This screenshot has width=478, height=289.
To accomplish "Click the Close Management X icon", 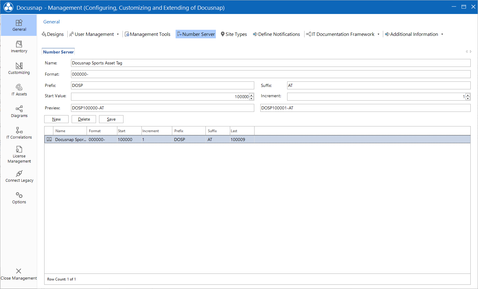I will [x=19, y=271].
